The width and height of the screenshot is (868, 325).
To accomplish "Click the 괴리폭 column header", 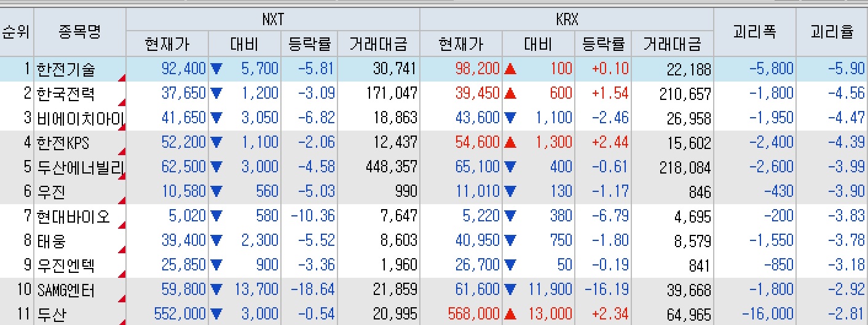I will [x=754, y=32].
